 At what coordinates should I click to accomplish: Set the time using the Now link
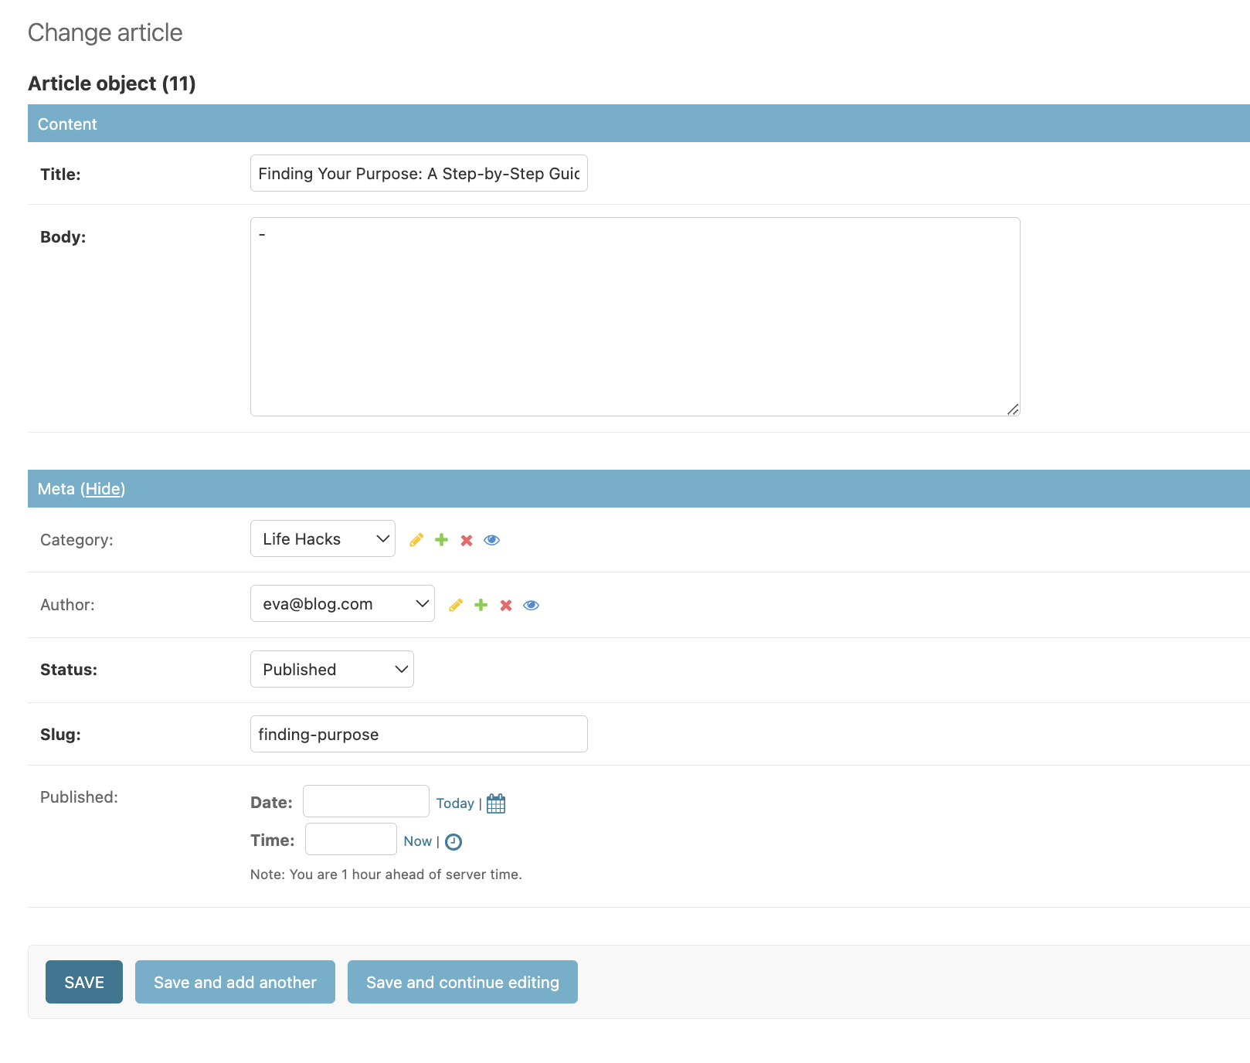(x=417, y=841)
